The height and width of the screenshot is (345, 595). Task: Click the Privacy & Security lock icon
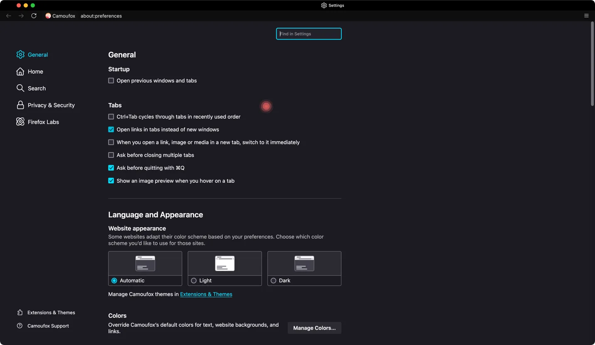click(x=20, y=105)
